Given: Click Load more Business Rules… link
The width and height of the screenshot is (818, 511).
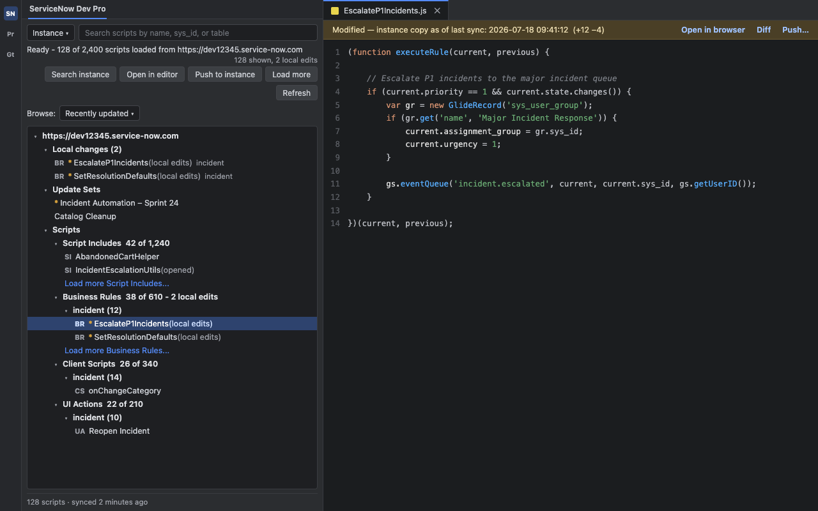Looking at the screenshot, I should 117,351.
